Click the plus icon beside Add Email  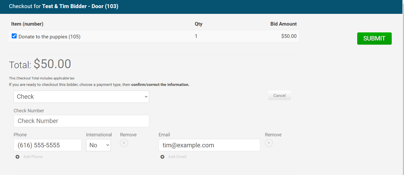pyautogui.click(x=162, y=157)
